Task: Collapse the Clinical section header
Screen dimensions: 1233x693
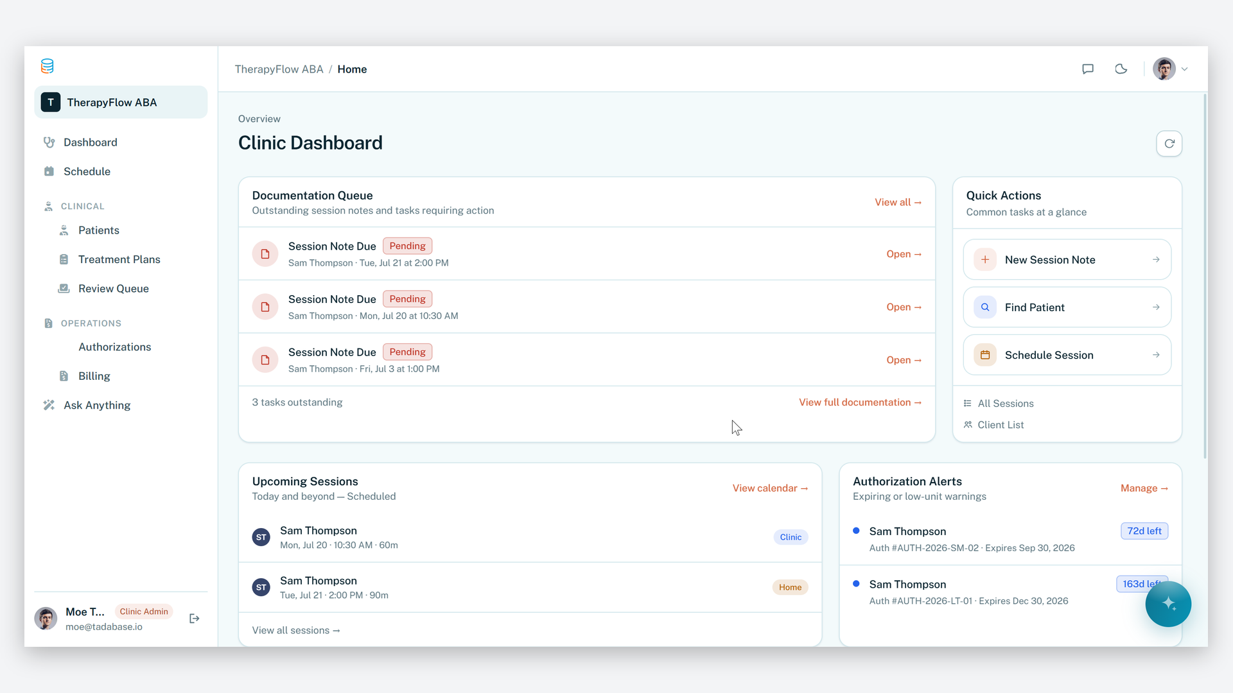Action: pos(82,207)
